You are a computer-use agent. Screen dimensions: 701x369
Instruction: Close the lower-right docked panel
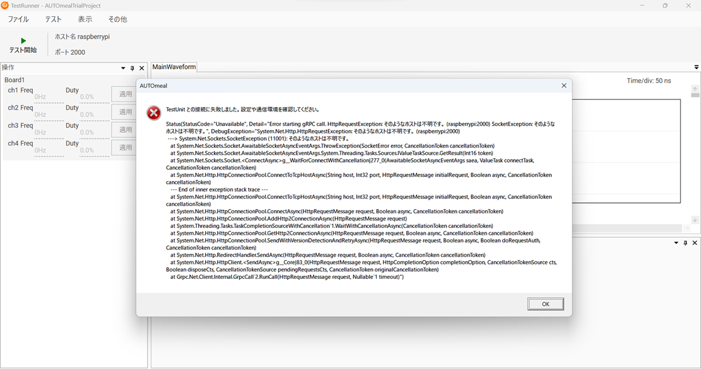point(695,243)
